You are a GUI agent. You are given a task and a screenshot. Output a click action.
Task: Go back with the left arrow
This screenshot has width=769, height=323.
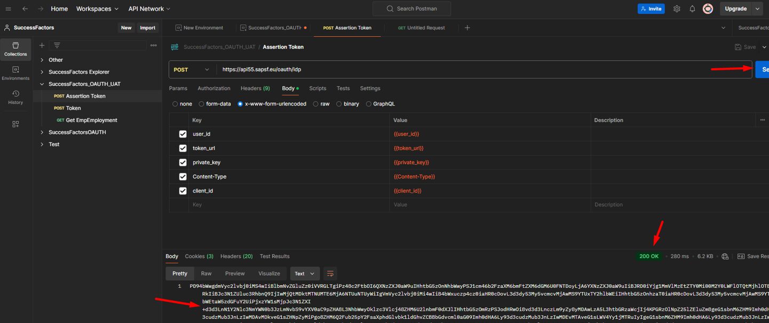[x=25, y=9]
